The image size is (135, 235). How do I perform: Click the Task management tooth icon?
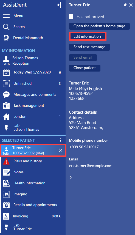coord(6,106)
